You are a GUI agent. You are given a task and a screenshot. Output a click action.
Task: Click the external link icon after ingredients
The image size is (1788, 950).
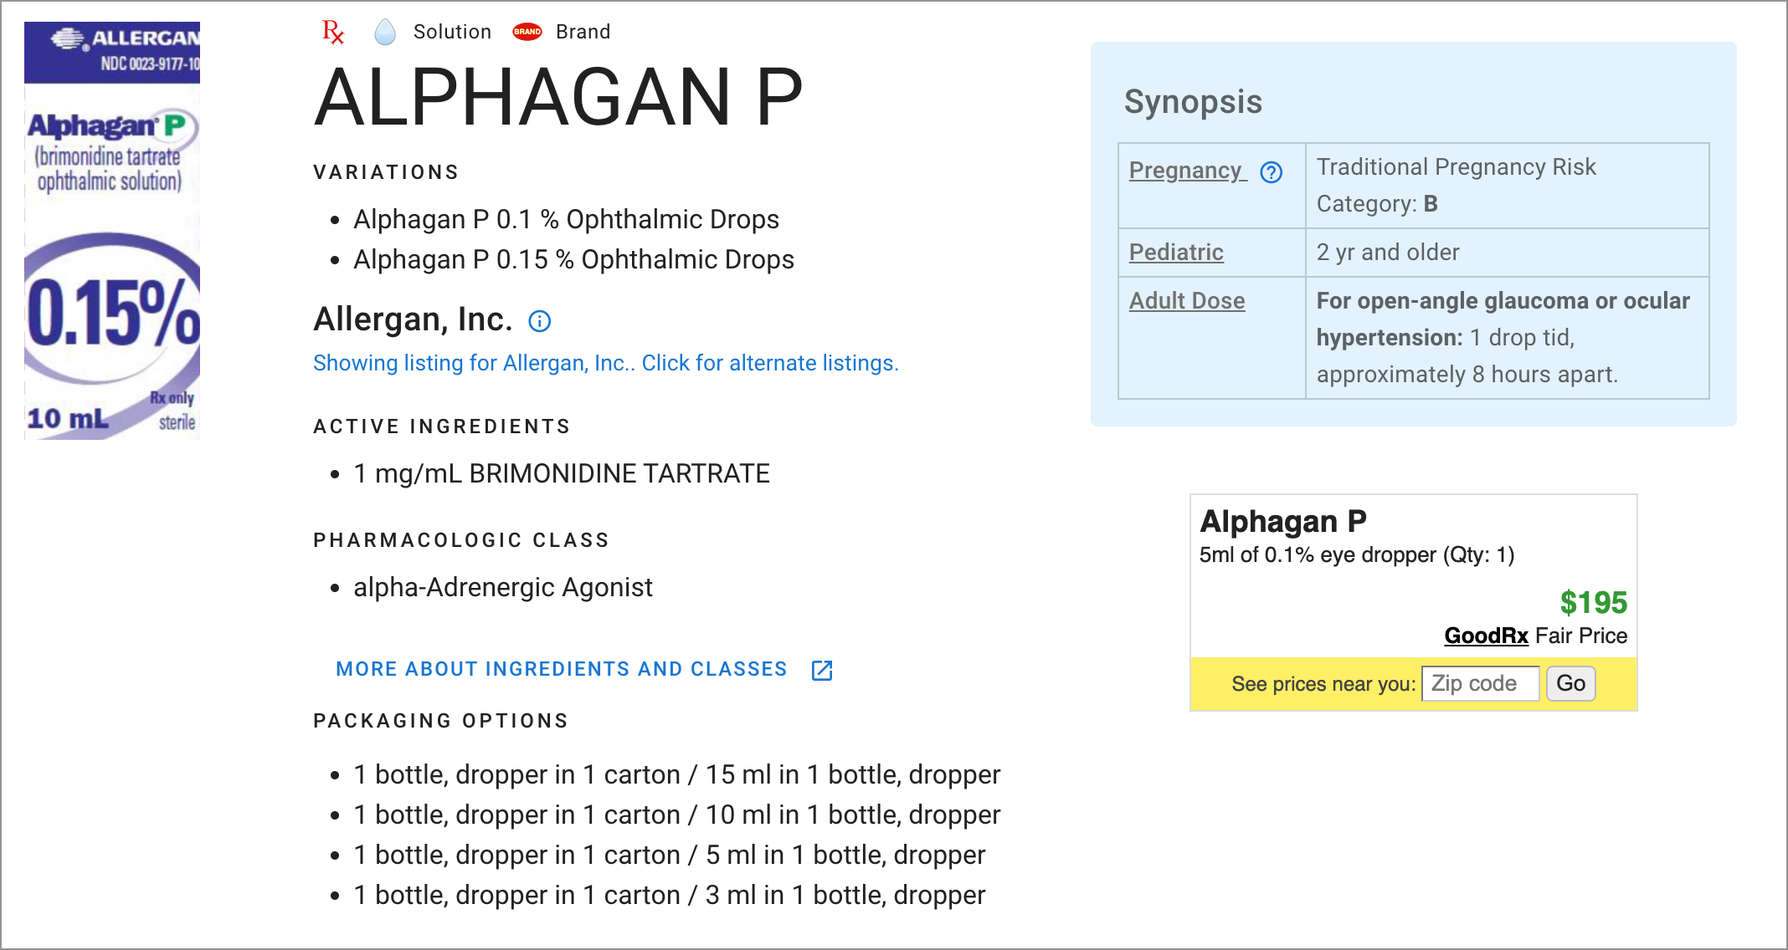click(x=822, y=670)
